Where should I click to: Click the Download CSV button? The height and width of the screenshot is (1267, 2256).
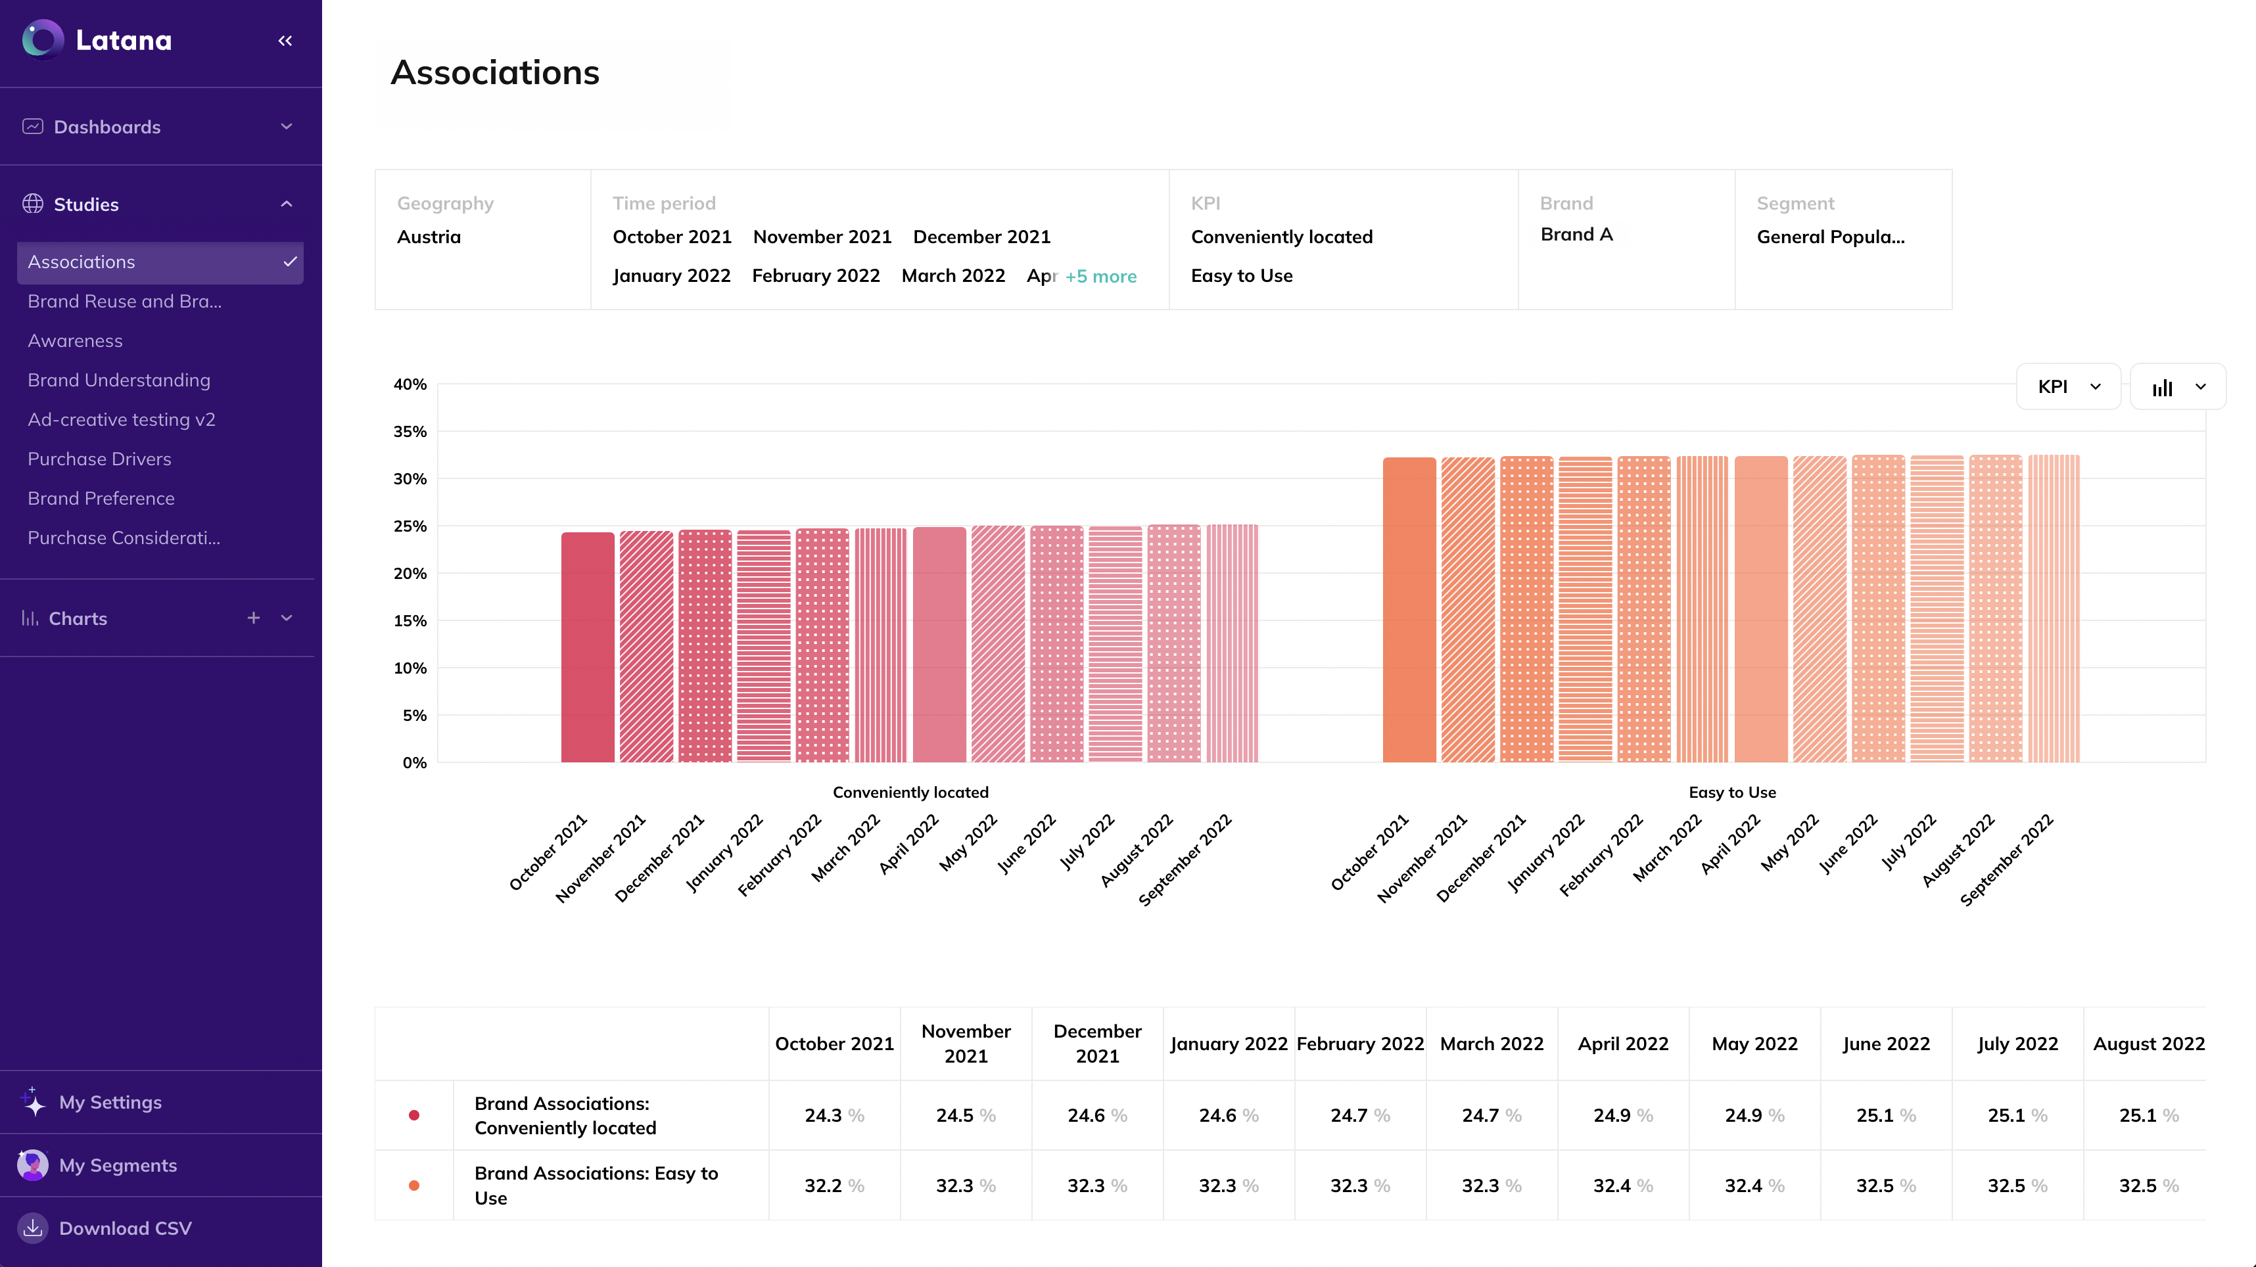(124, 1228)
